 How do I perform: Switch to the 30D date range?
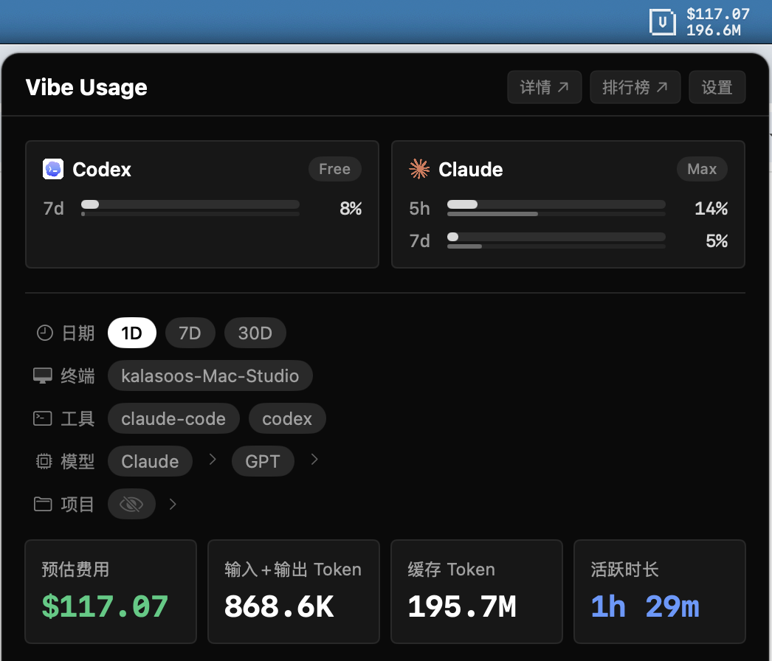click(x=255, y=333)
